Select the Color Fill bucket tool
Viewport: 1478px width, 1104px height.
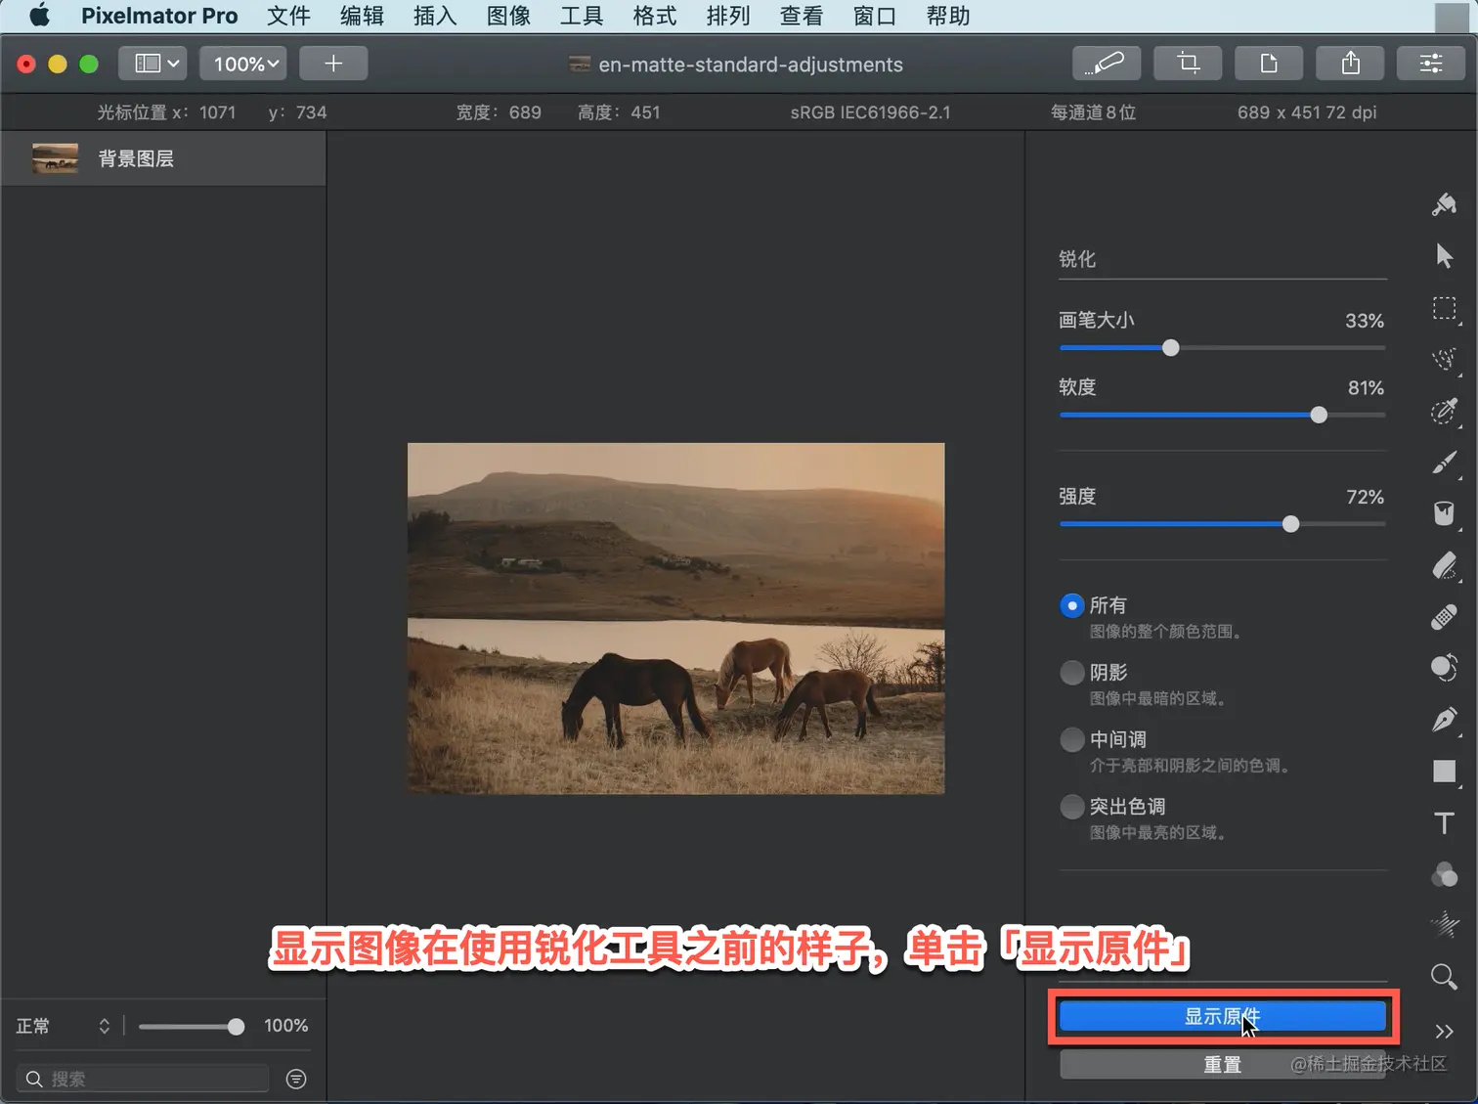[1444, 513]
